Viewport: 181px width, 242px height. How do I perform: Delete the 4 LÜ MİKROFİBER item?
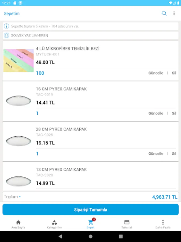click(x=174, y=73)
